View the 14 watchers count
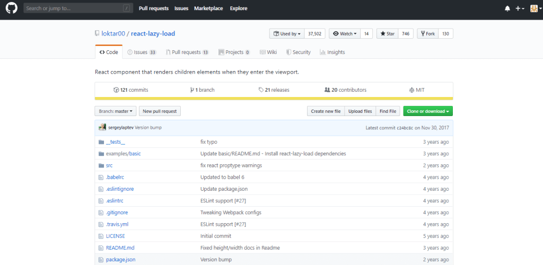The image size is (543, 265). click(366, 33)
